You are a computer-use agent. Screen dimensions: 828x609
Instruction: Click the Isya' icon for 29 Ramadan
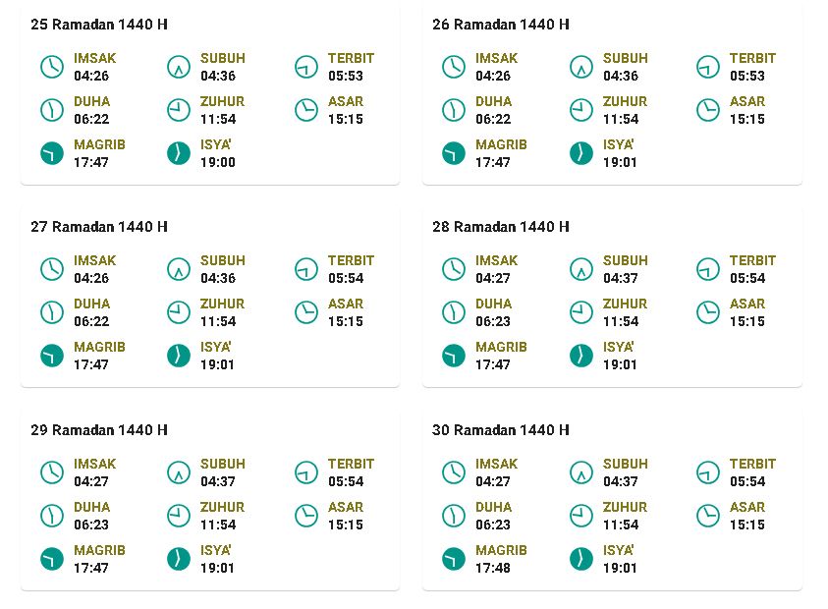click(x=179, y=559)
